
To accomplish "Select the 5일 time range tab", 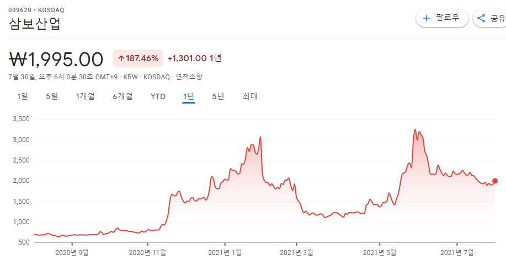I will 52,96.
